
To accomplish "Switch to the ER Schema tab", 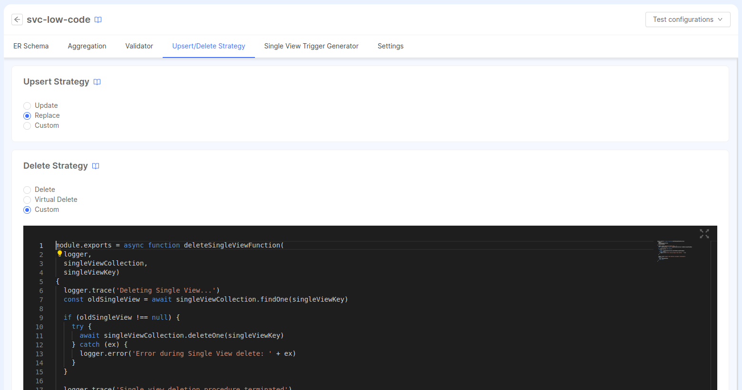I will click(31, 46).
